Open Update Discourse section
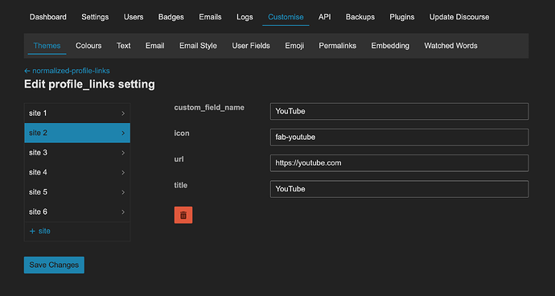This screenshot has height=296, width=555. pyautogui.click(x=459, y=17)
